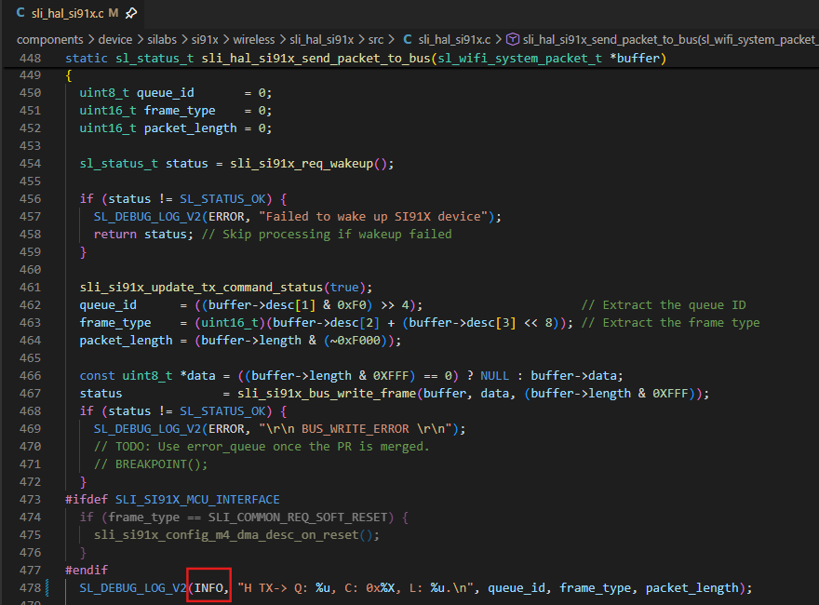This screenshot has width=819, height=605.
Task: Click 'NULL' on line 466
Action: point(494,376)
